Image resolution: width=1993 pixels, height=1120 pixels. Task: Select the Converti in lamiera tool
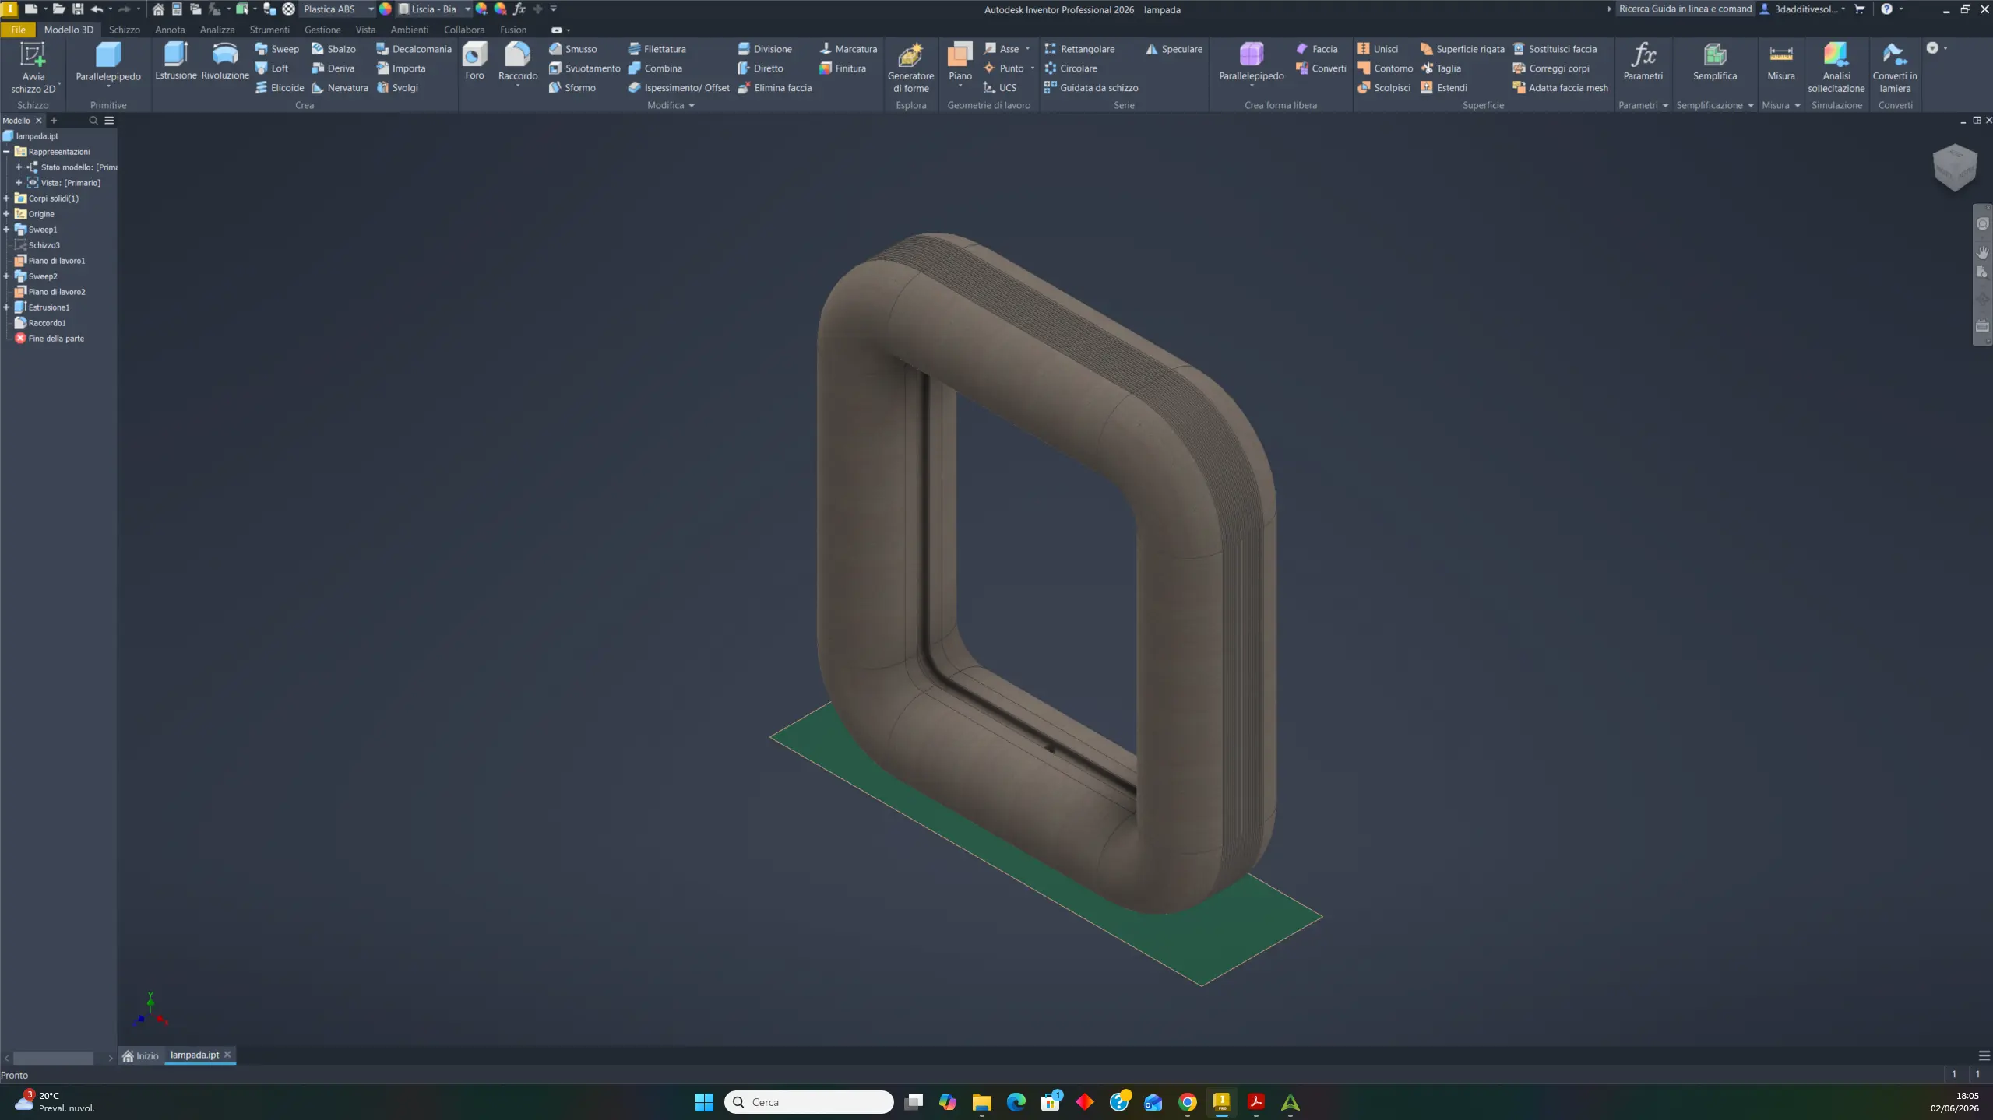[1894, 68]
